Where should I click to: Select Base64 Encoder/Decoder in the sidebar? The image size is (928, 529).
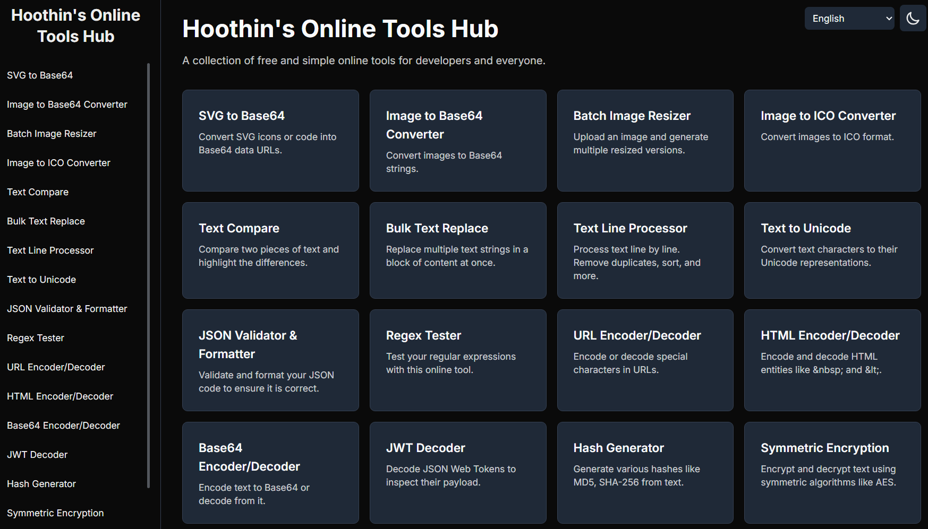(63, 426)
